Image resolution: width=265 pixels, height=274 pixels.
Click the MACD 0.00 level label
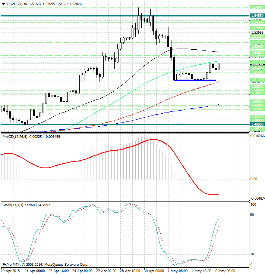[x=253, y=179]
